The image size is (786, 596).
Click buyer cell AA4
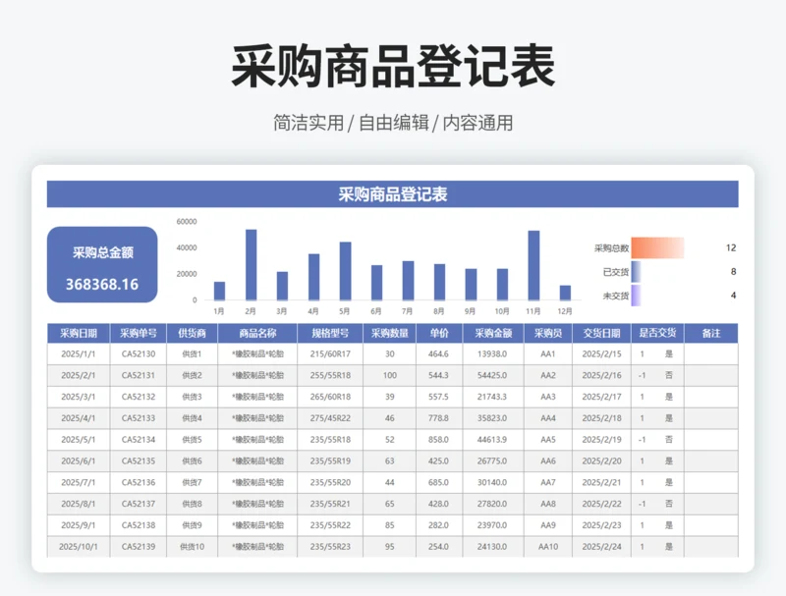548,418
